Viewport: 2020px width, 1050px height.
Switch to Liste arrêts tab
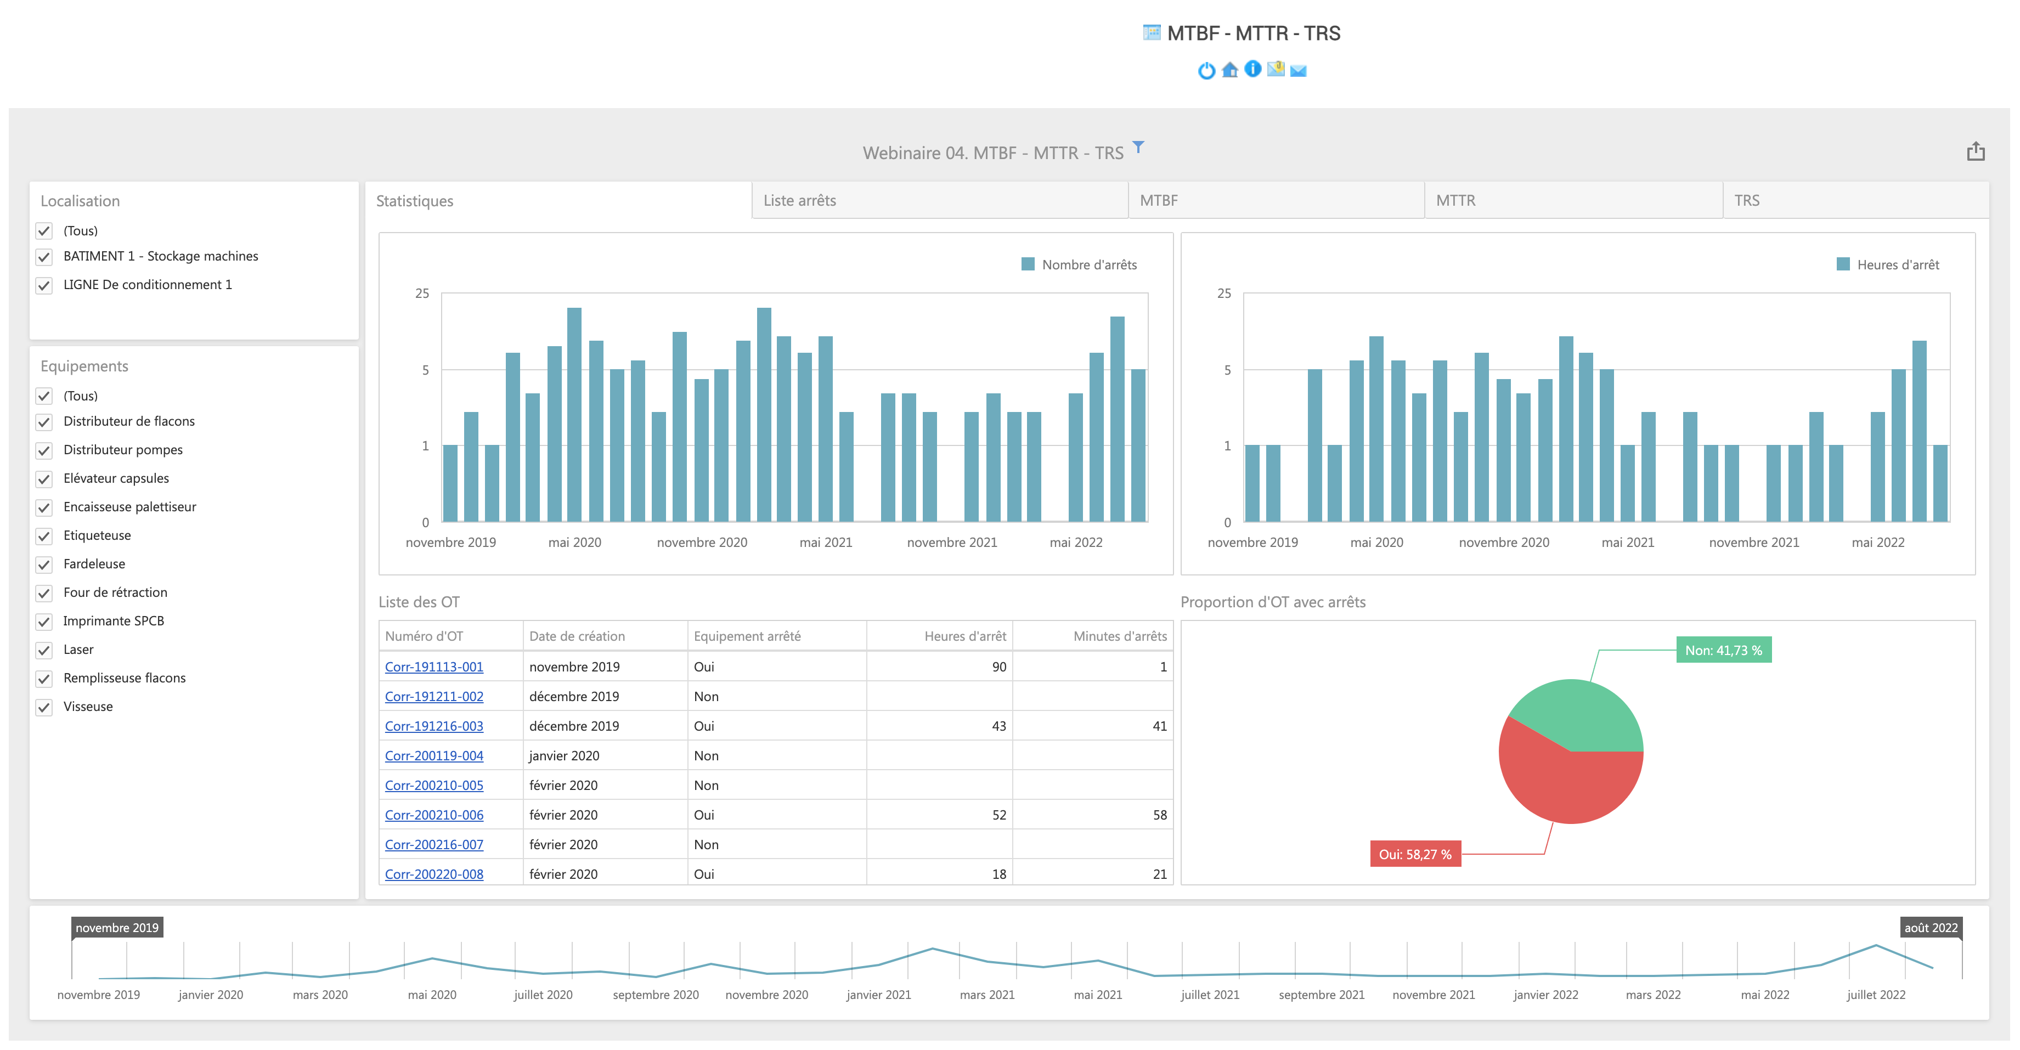[940, 201]
